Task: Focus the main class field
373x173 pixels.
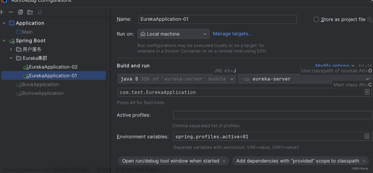Action: (245, 92)
